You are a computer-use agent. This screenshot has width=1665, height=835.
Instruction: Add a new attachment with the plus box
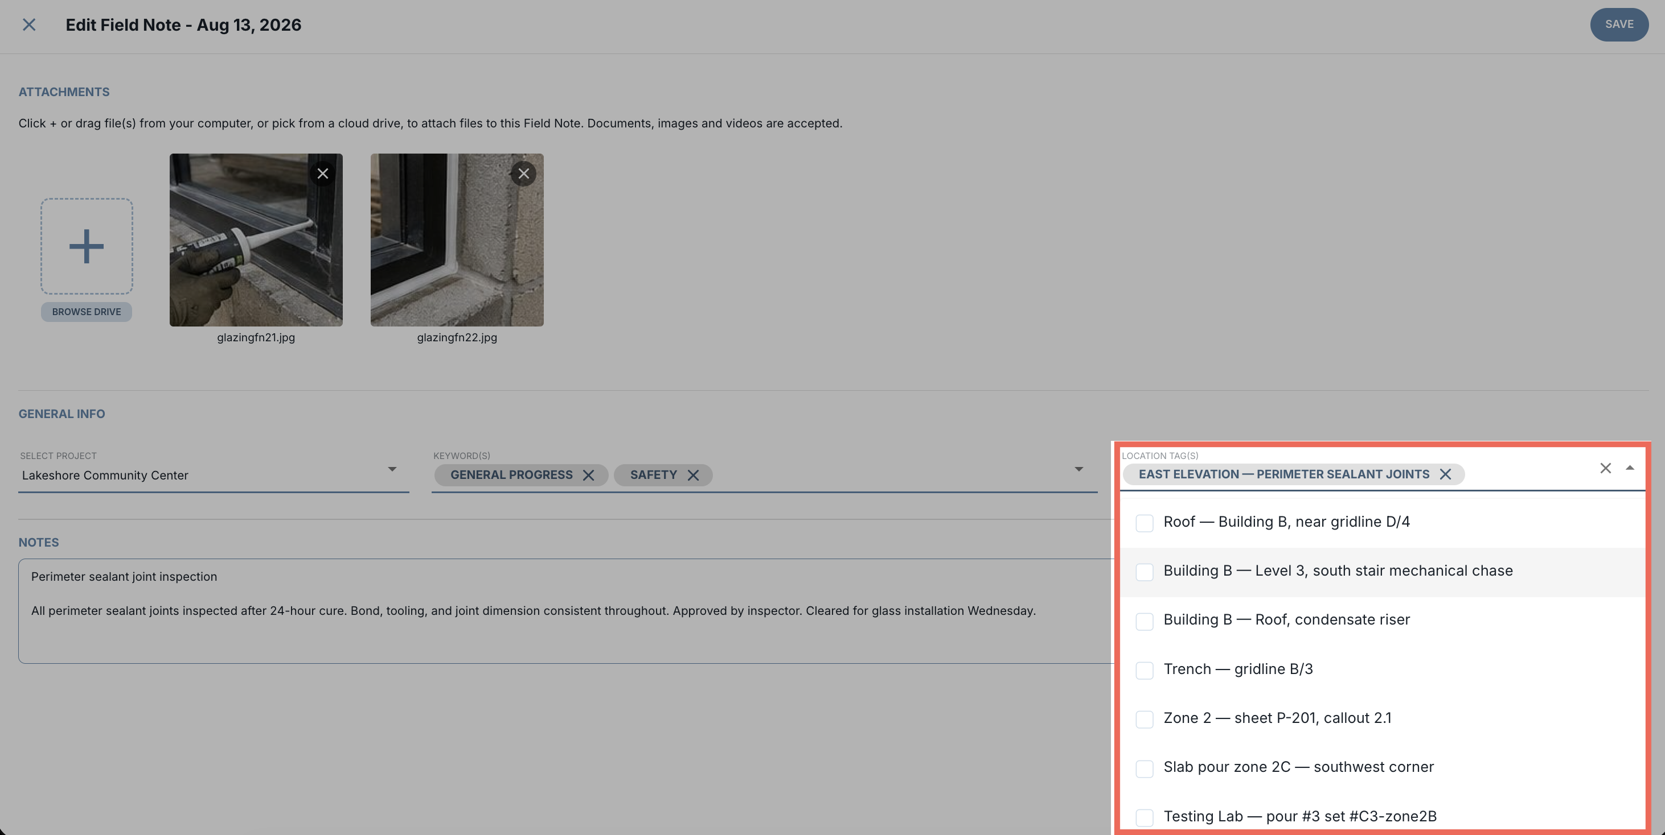tap(87, 246)
